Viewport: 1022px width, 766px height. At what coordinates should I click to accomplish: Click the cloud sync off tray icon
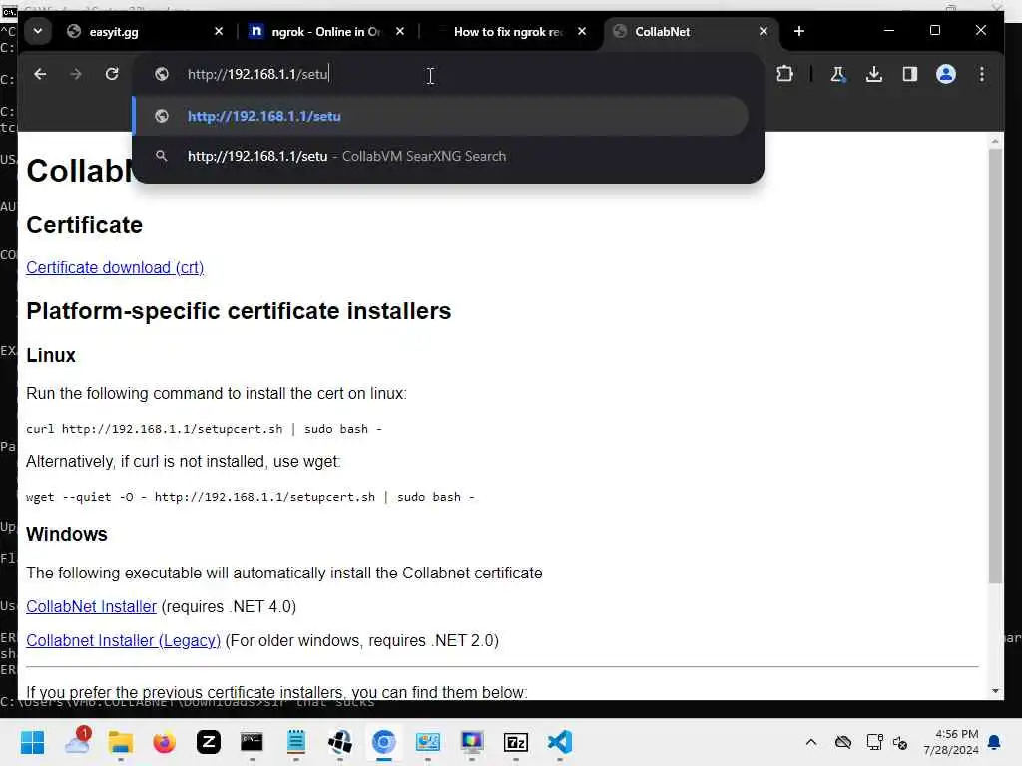coord(842,742)
